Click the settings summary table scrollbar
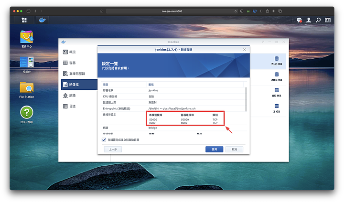Viewport: 344px width, 203px height. [x=246, y=99]
